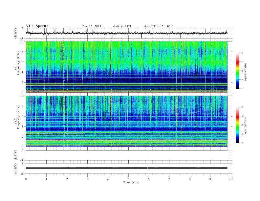Click the "4" kHz tick on ch.1 axis
Viewport: 260px width, 201px height.
pyautogui.click(x=23, y=72)
